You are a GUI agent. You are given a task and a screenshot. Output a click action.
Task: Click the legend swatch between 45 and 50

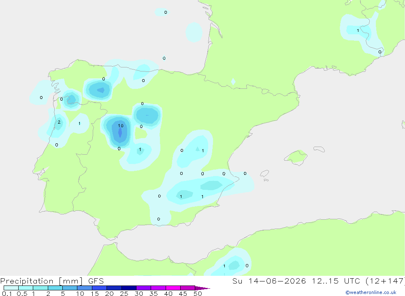tap(188, 288)
